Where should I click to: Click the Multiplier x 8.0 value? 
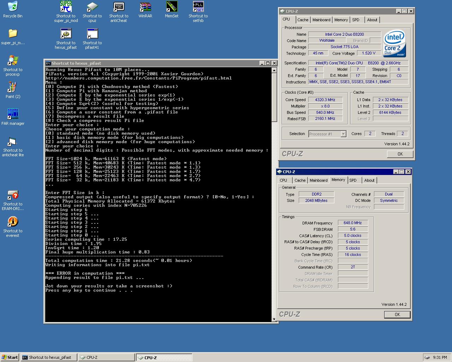coord(325,106)
